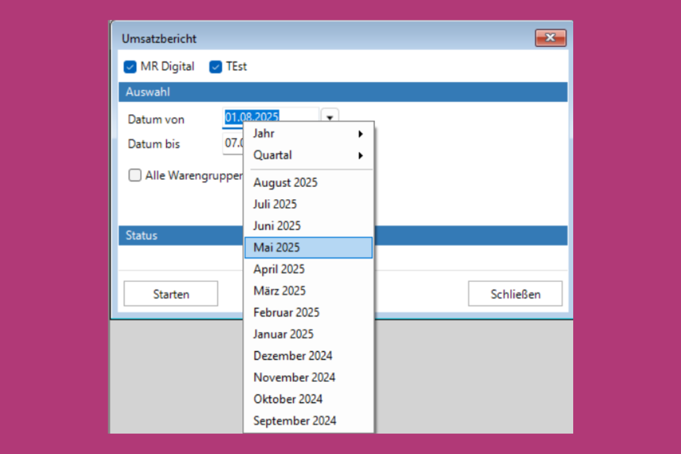The width and height of the screenshot is (681, 454).
Task: Click the Datum von dropdown arrow
Action: (330, 116)
